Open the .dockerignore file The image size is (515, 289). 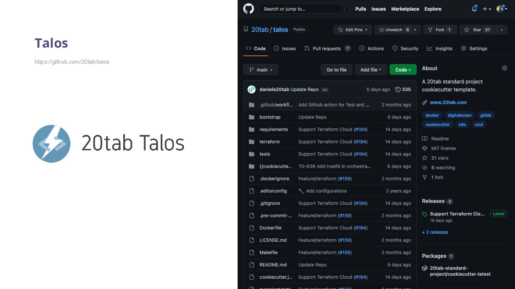tap(274, 179)
